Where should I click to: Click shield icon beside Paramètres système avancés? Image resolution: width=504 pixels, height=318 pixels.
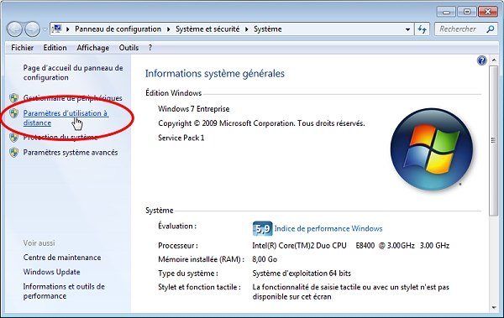point(13,153)
